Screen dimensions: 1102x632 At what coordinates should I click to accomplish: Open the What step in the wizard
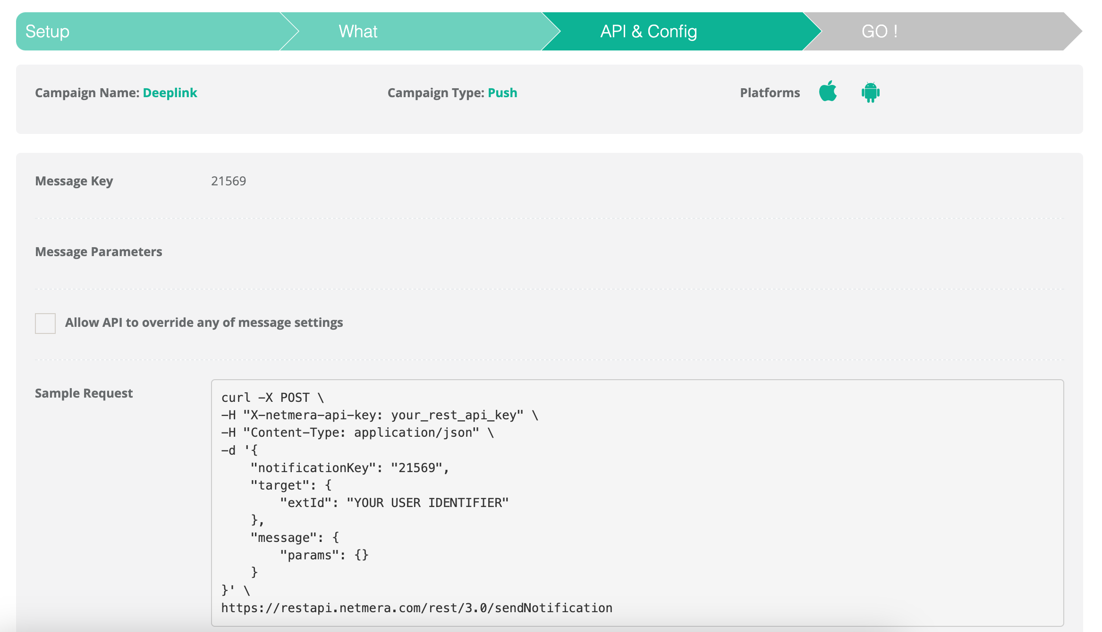[x=358, y=32]
